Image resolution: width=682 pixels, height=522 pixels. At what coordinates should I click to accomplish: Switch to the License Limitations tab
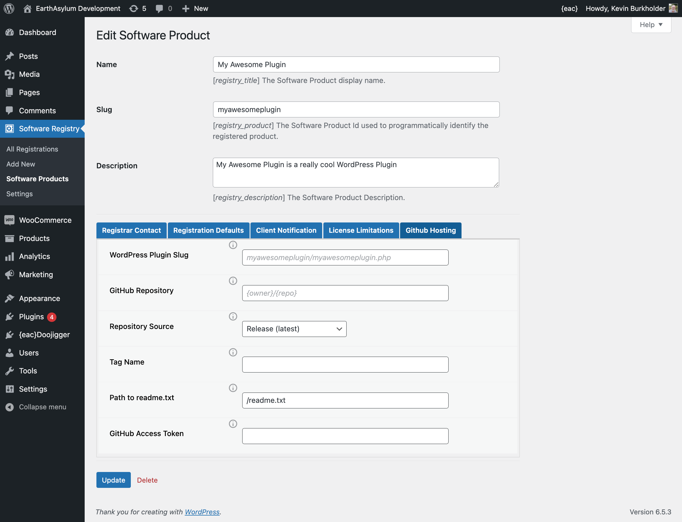coord(361,230)
